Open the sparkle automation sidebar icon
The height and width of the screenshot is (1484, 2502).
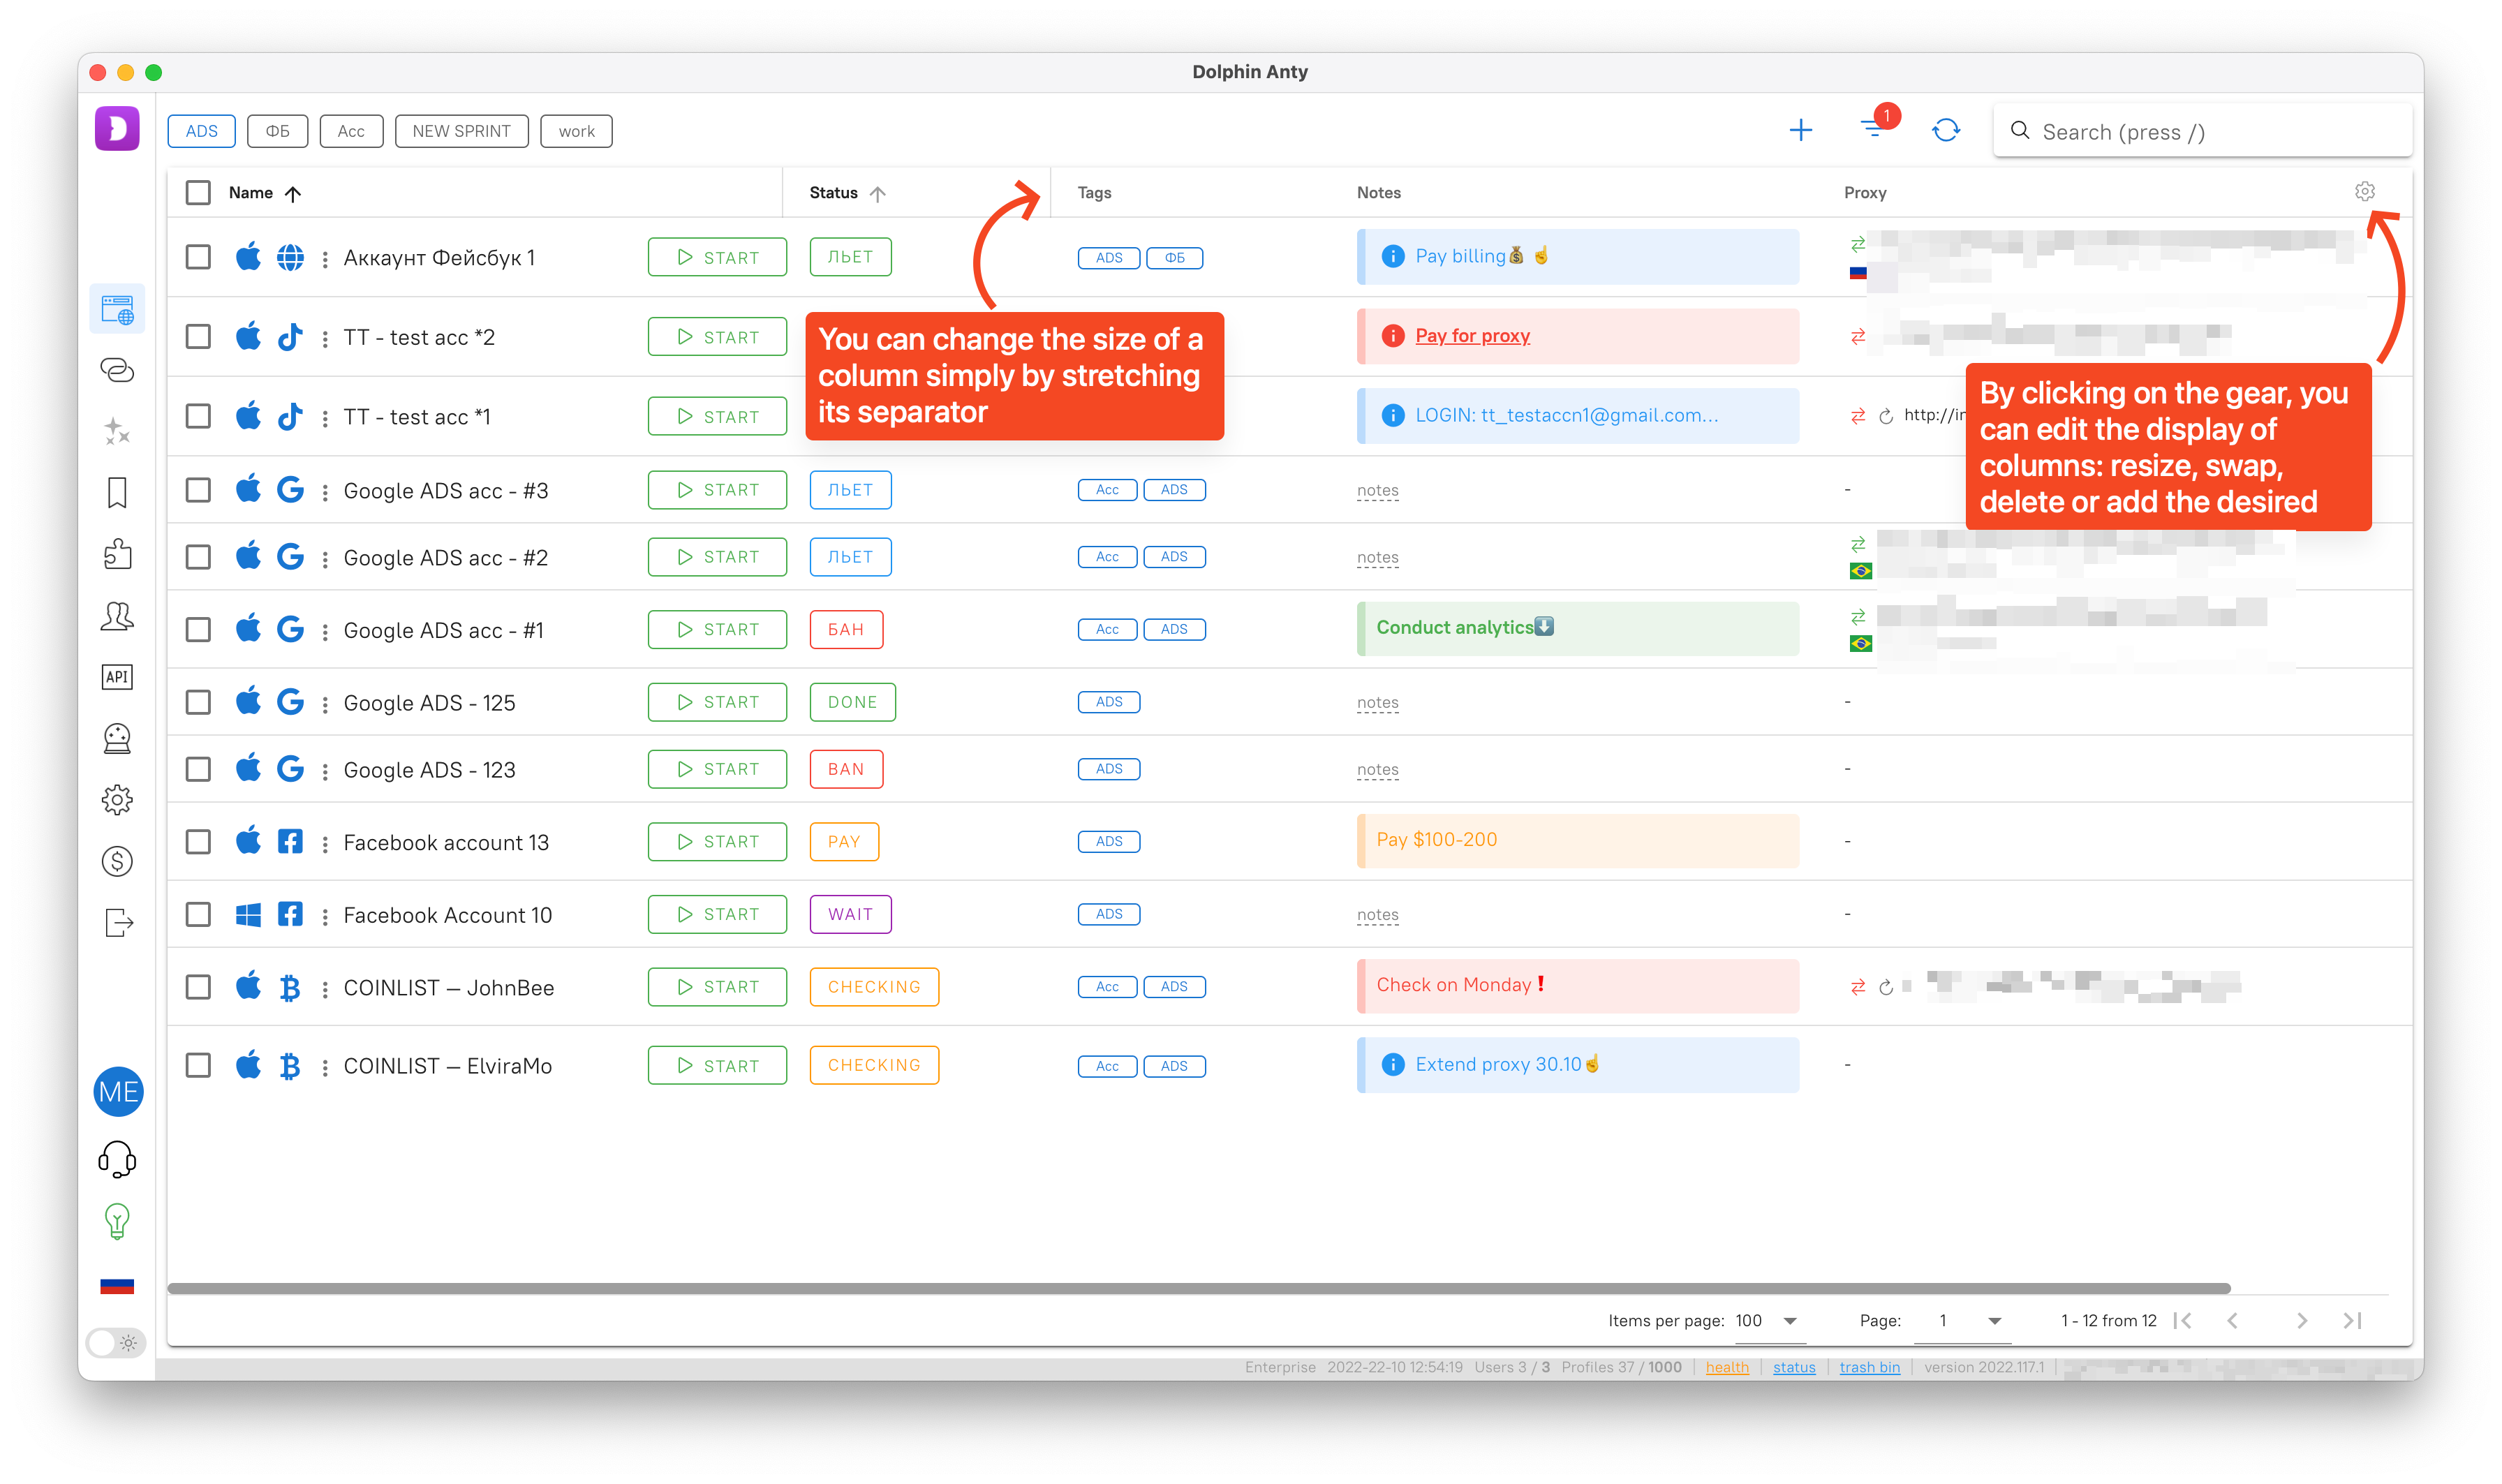coord(117,431)
